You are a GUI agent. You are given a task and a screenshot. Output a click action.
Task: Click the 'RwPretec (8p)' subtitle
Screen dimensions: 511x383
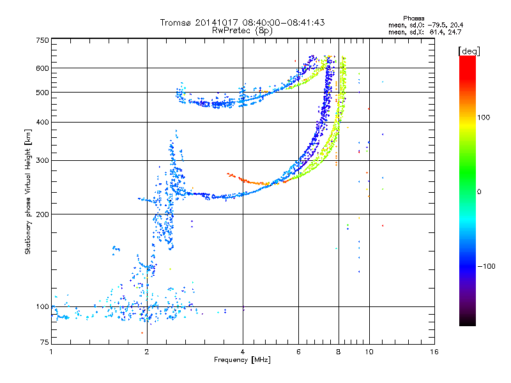[x=242, y=31]
